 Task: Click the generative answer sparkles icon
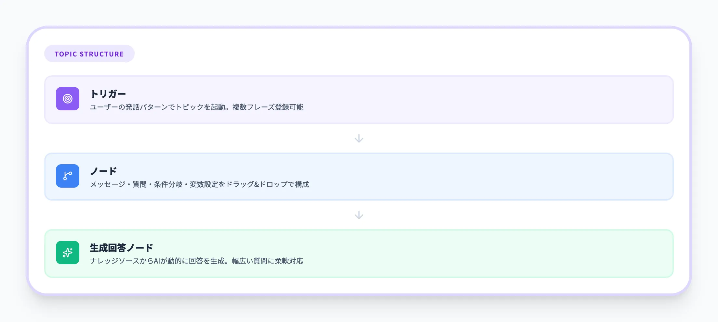(x=67, y=253)
